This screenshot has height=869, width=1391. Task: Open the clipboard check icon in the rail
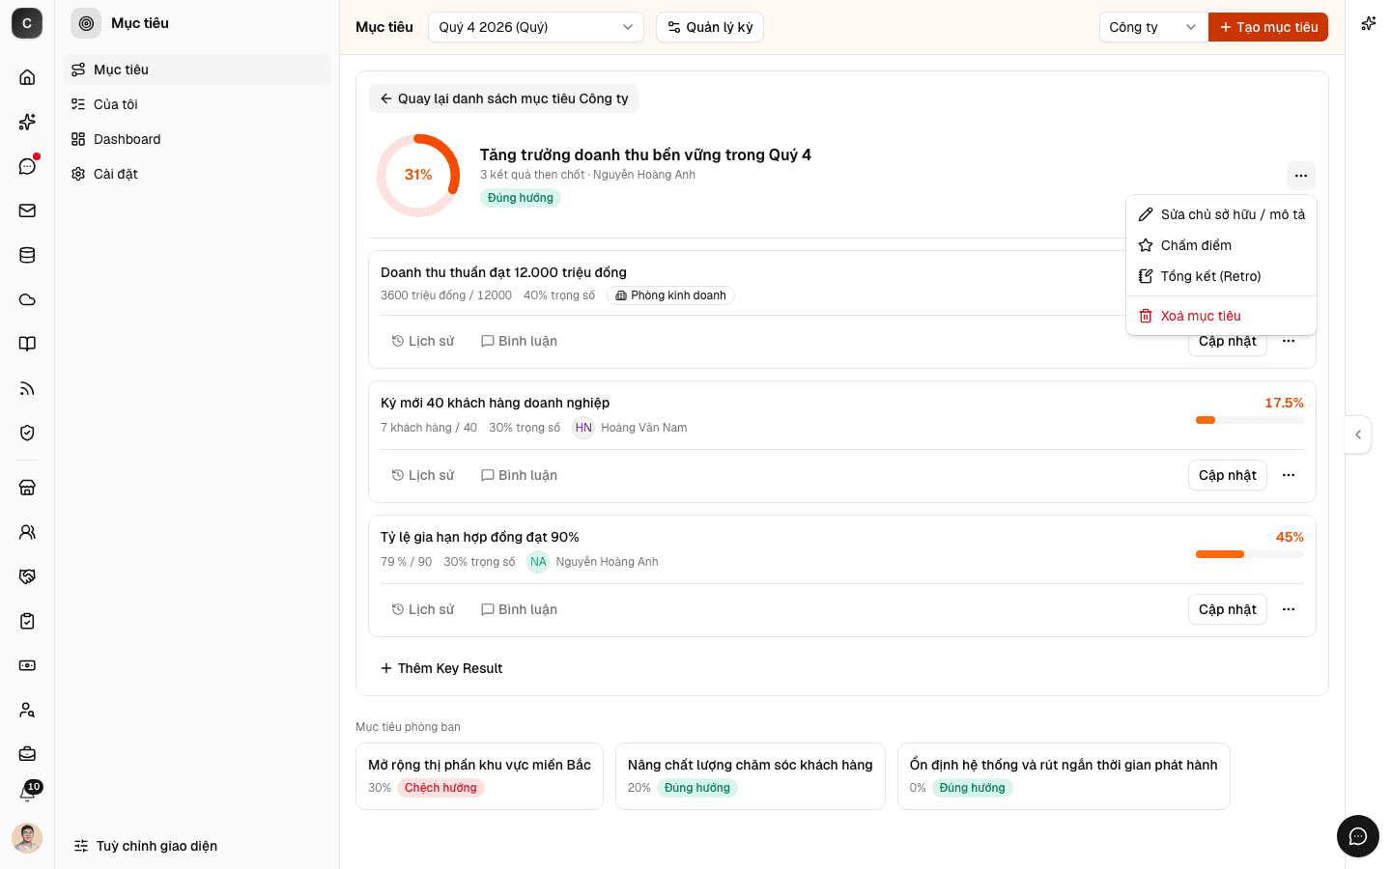pyautogui.click(x=27, y=621)
